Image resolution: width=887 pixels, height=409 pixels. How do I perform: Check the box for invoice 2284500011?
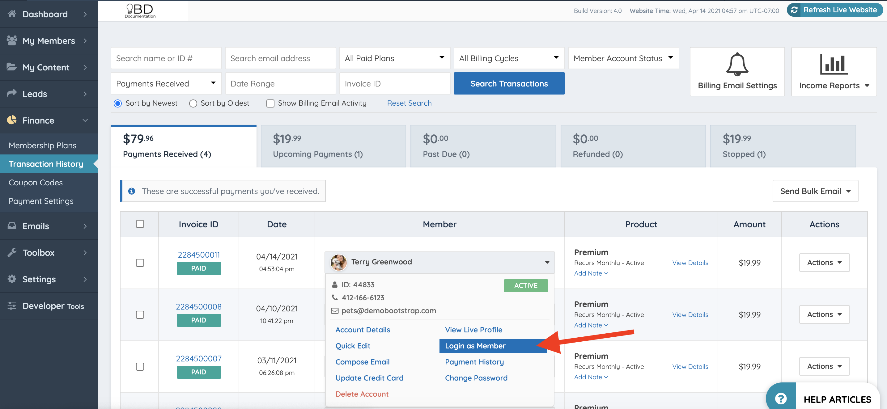point(140,263)
